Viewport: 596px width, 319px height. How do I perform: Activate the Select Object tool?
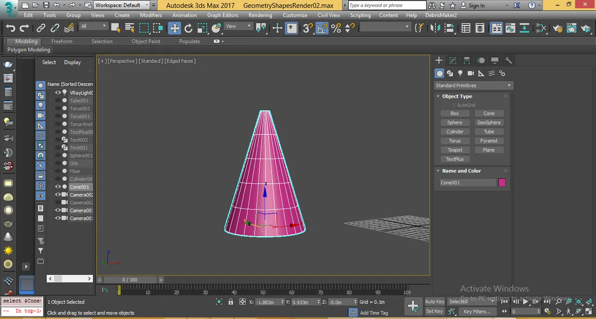point(116,28)
